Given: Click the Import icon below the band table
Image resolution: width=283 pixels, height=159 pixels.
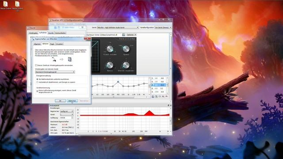Looking at the screenshot, I should point(153,97).
